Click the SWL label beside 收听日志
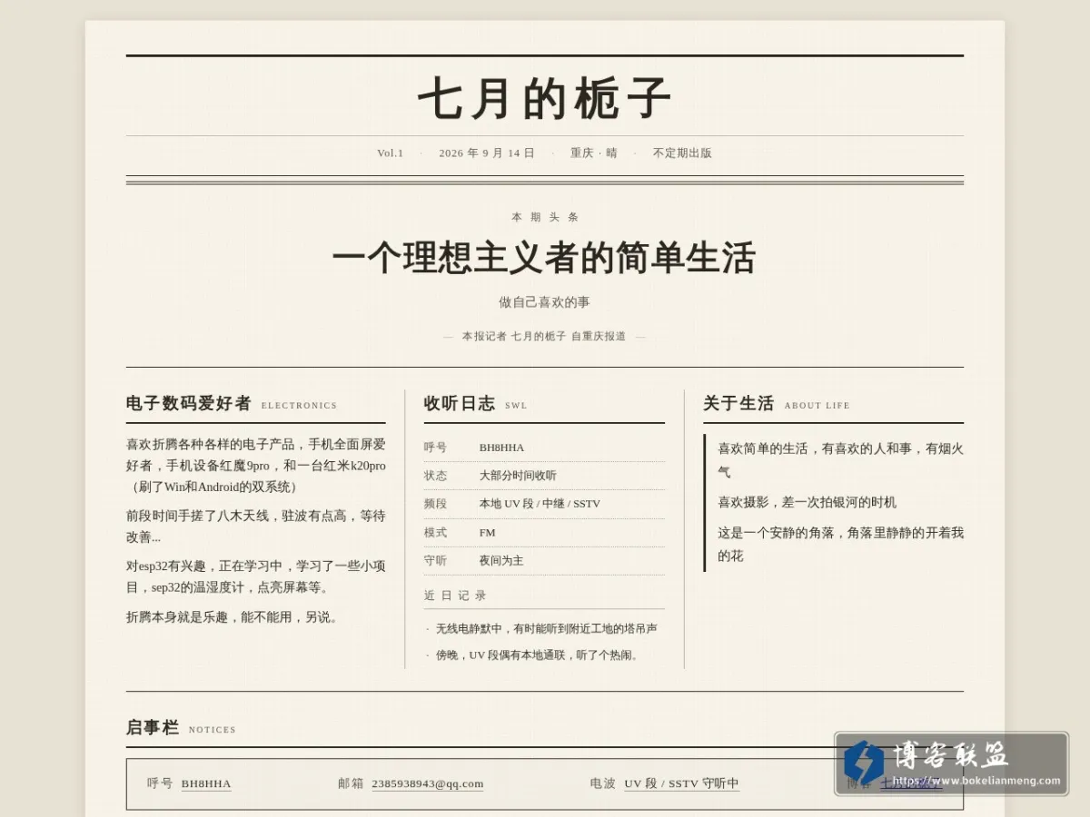The height and width of the screenshot is (817, 1090). 516,406
